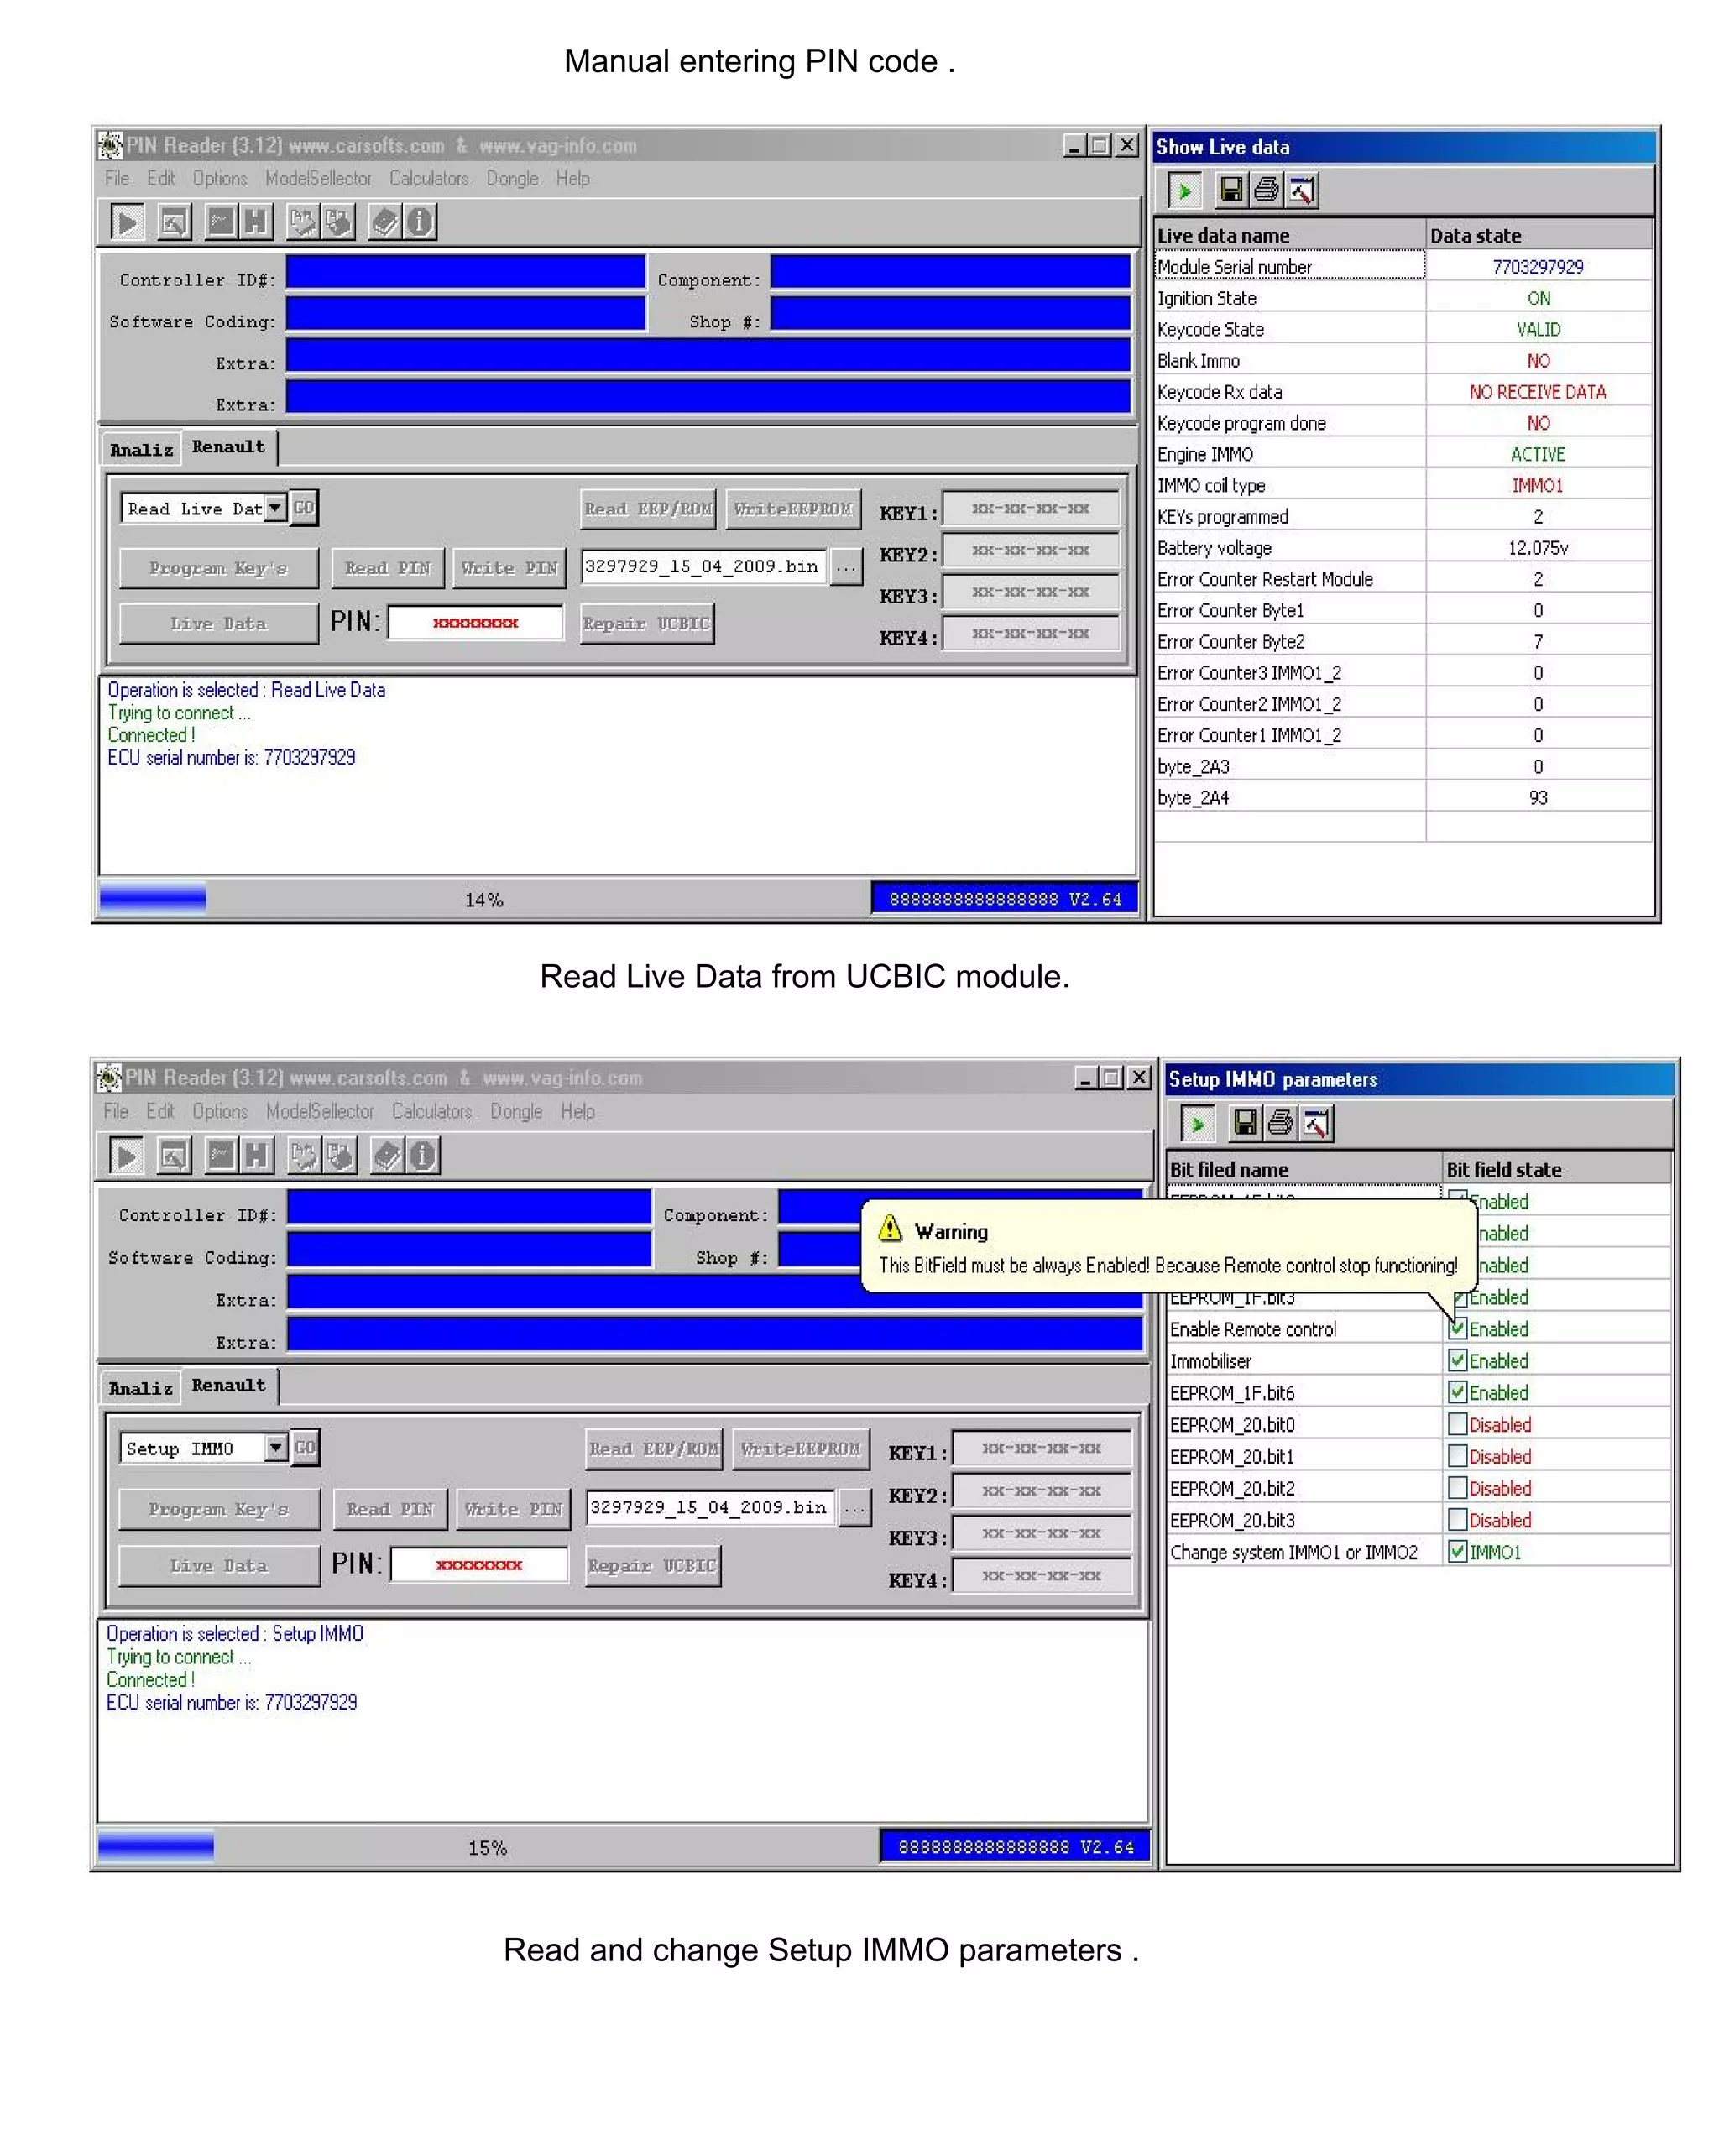
Task: Disable the Immobiliser checkbox
Action: [x=1457, y=1361]
